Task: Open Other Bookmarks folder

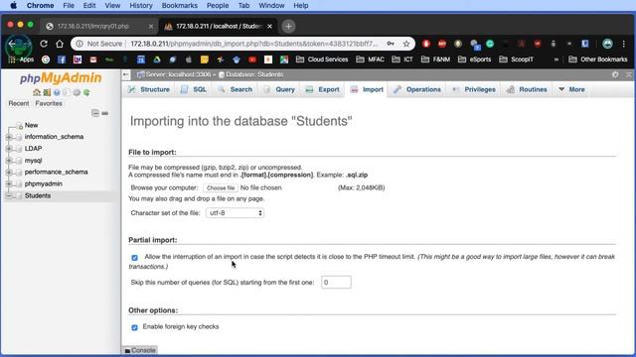Action: [x=598, y=59]
